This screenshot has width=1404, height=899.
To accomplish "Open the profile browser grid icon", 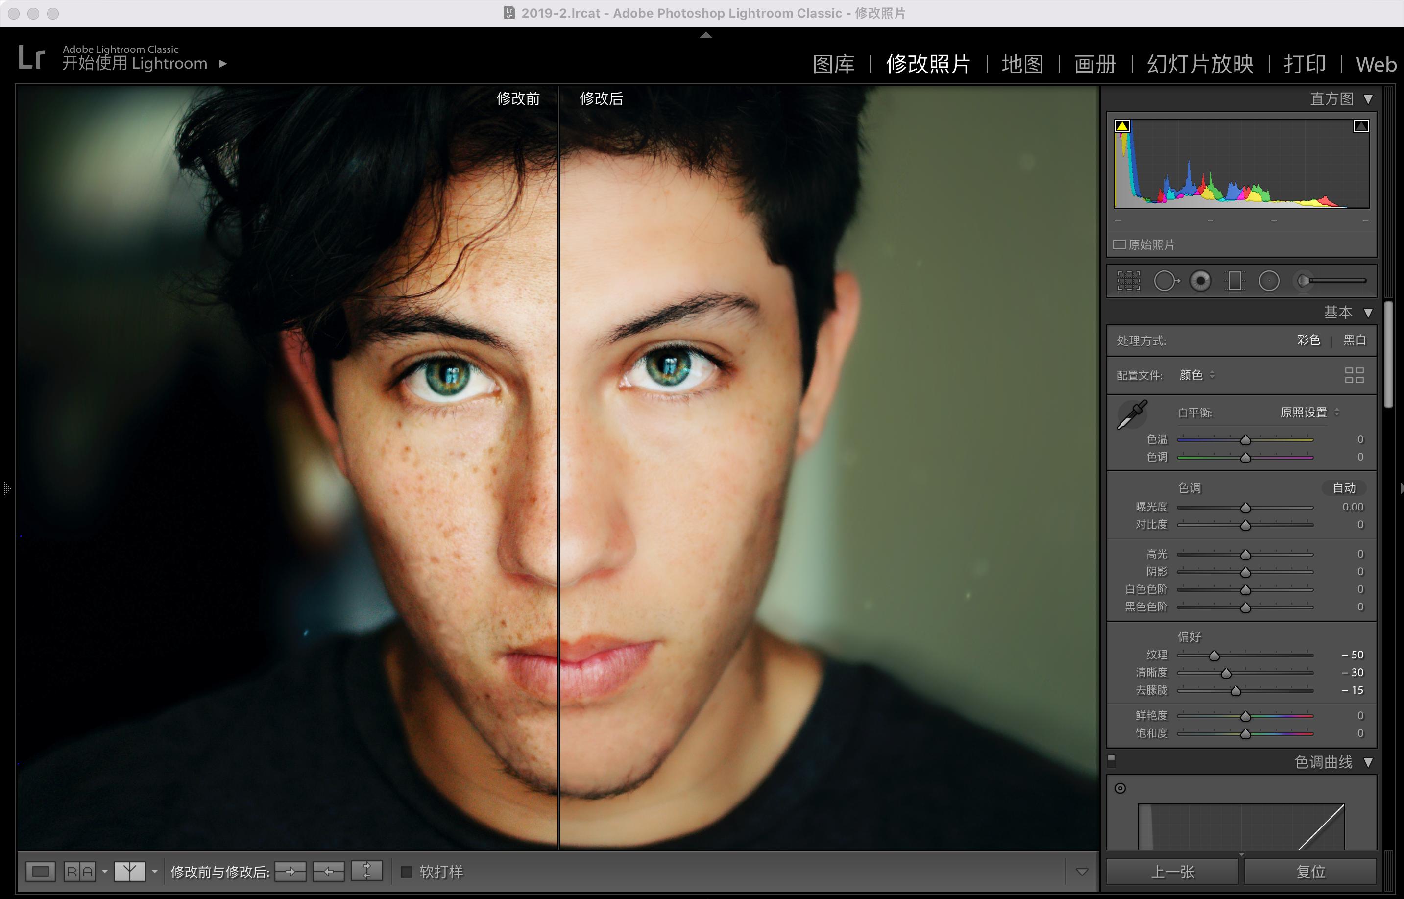I will click(x=1354, y=375).
